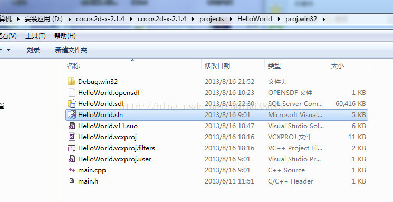This screenshot has height=202, width=393.
Task: Select the file name HelloWorld.opensdf
Action: point(109,92)
